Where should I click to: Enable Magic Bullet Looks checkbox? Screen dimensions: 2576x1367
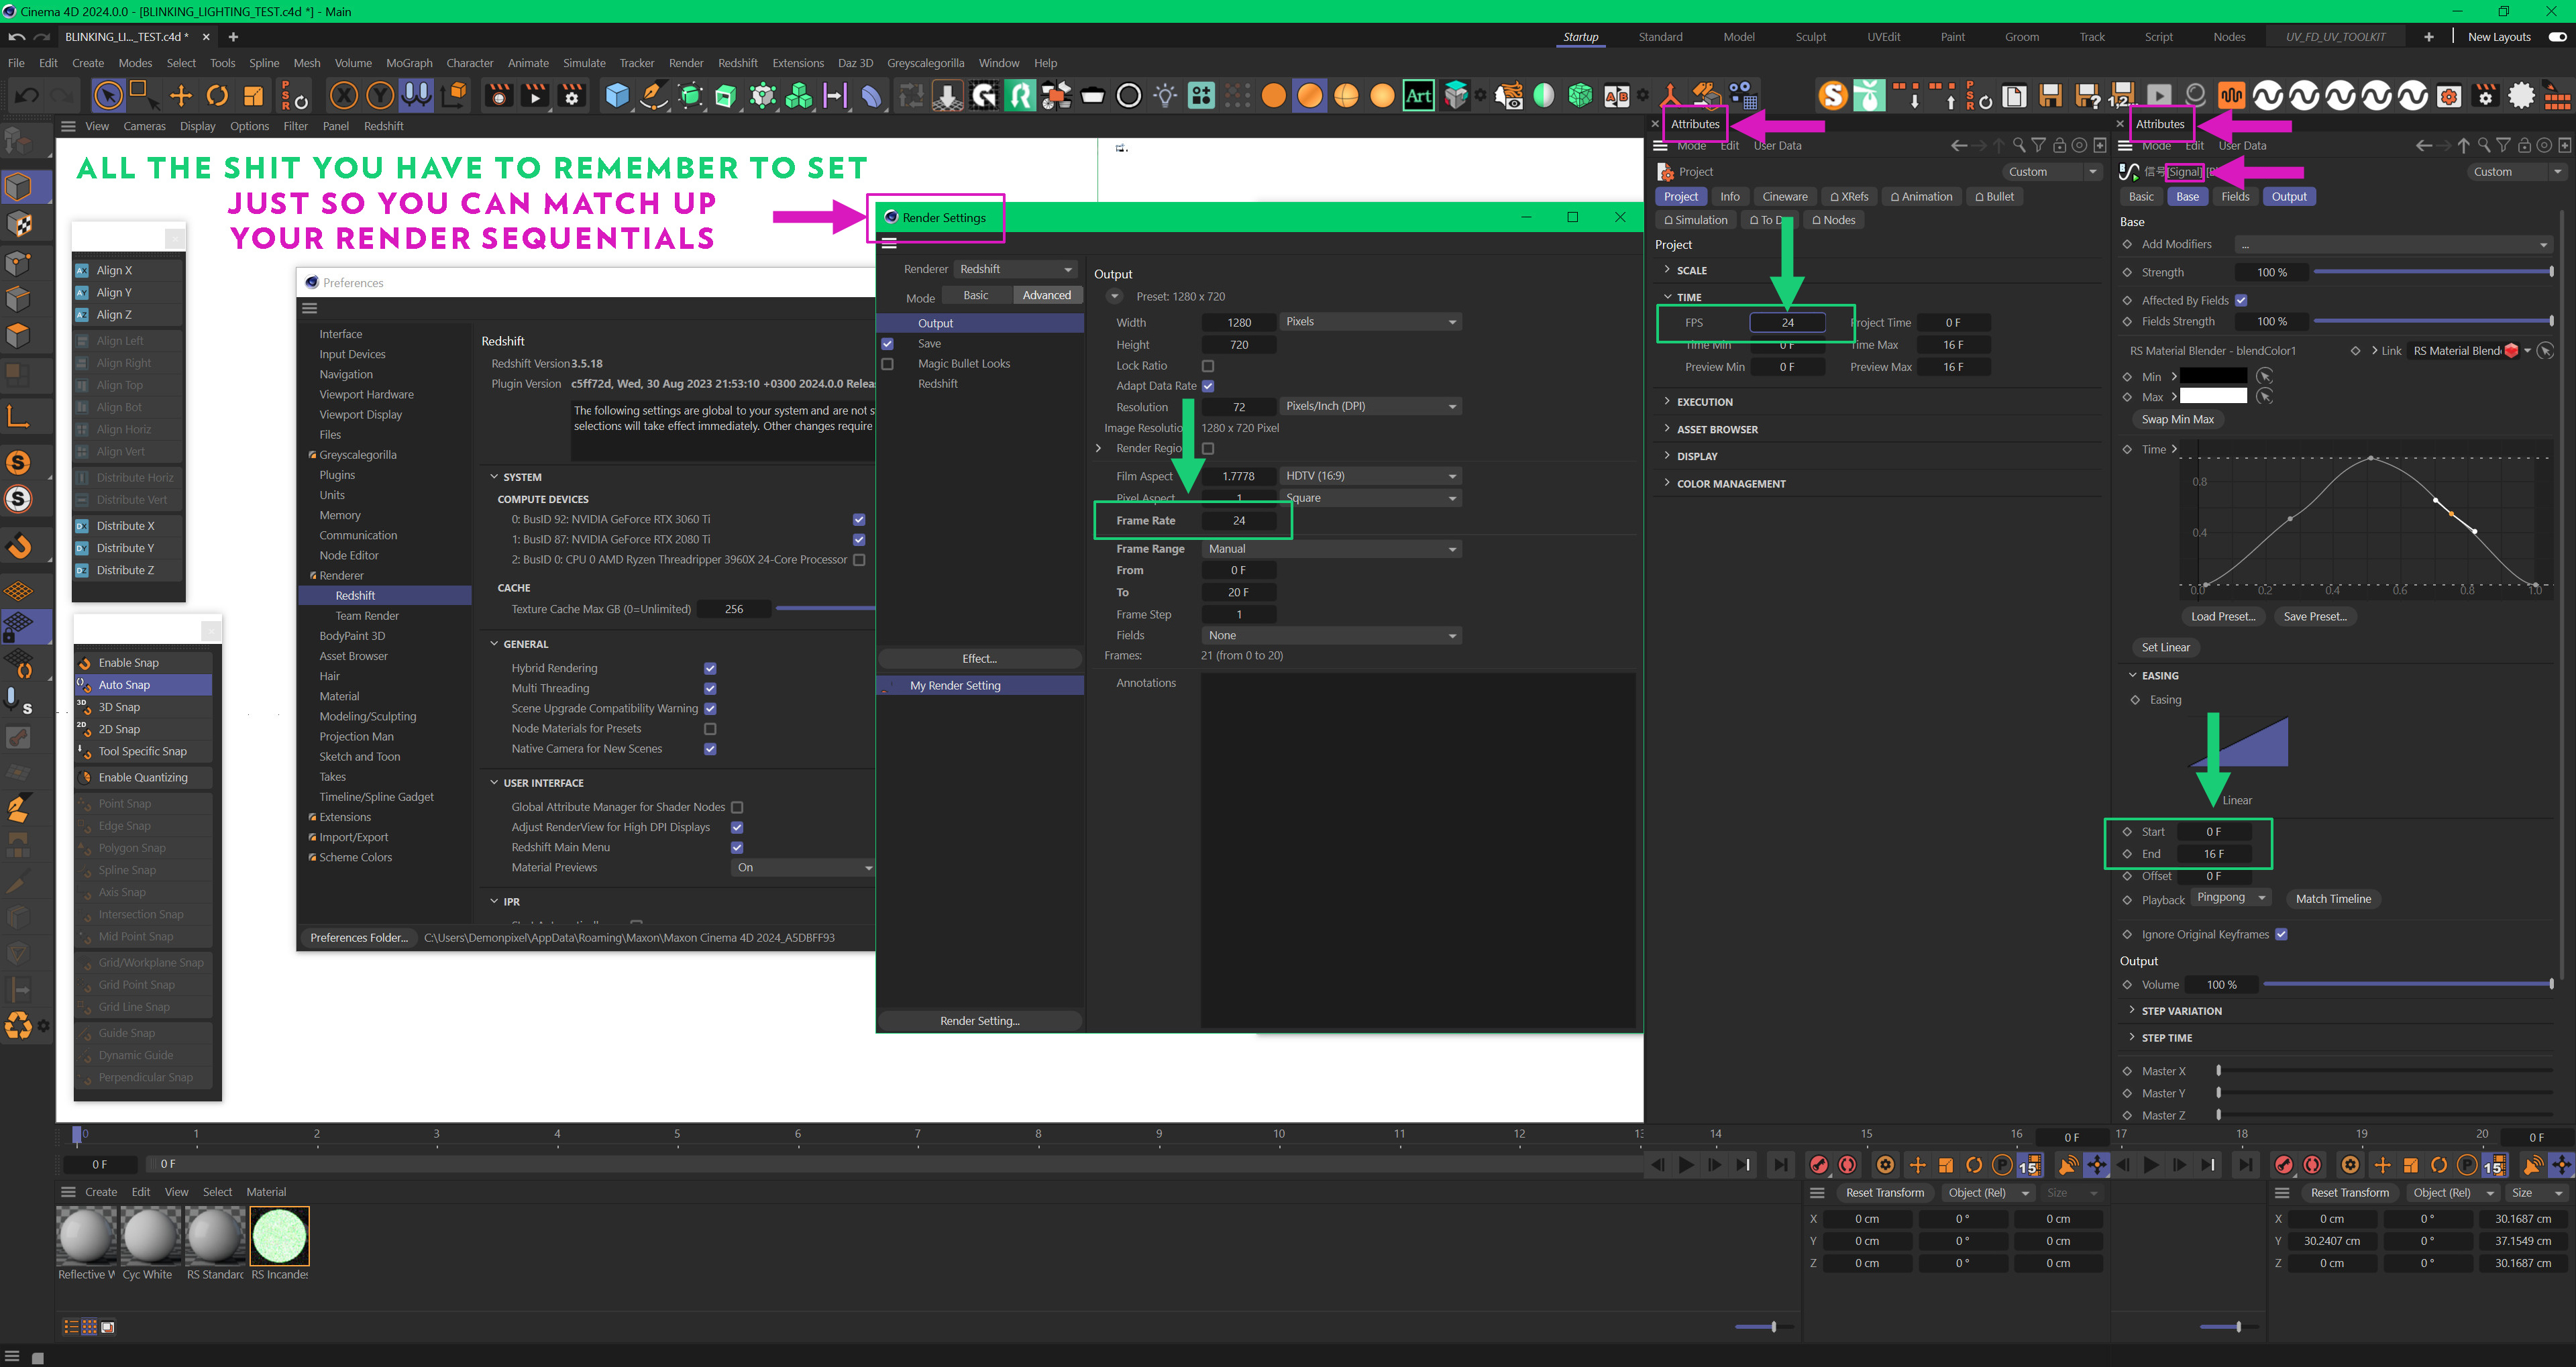pyautogui.click(x=887, y=364)
